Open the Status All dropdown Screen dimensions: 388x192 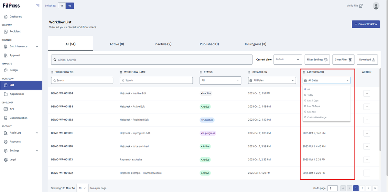coord(220,81)
